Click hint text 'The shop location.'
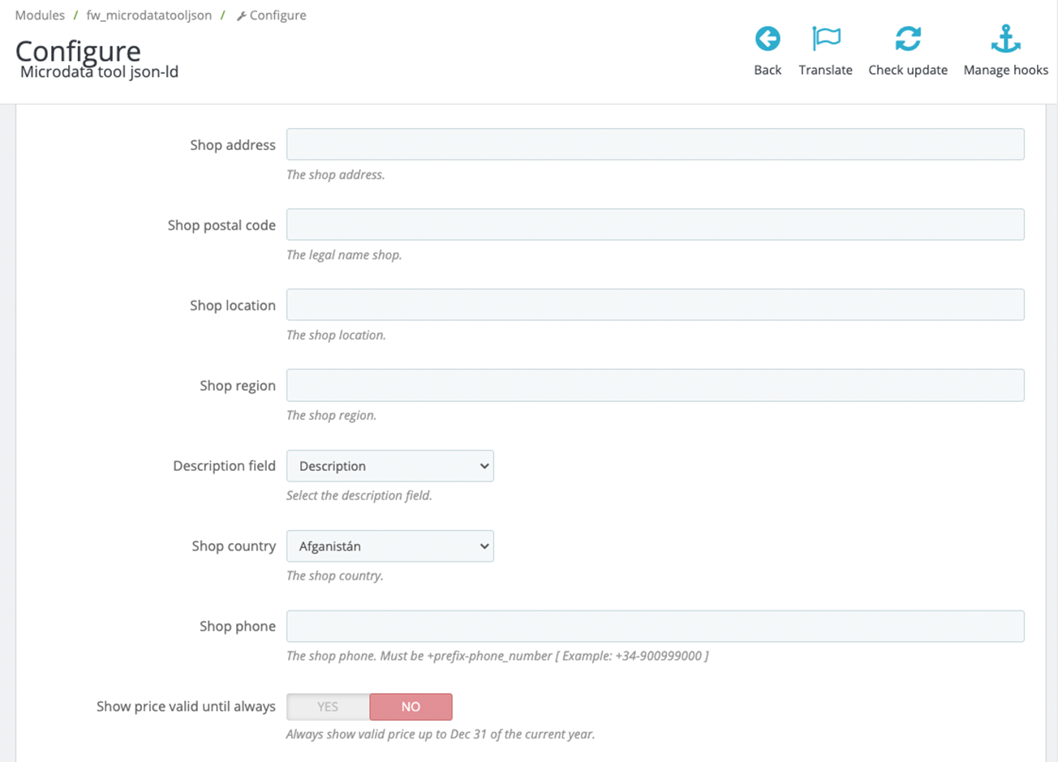Image resolution: width=1058 pixels, height=762 pixels. [x=336, y=335]
